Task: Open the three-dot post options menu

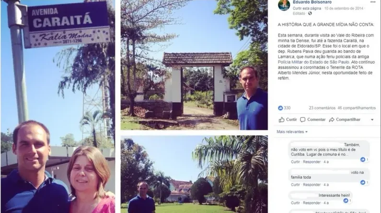Action: pos(373,2)
